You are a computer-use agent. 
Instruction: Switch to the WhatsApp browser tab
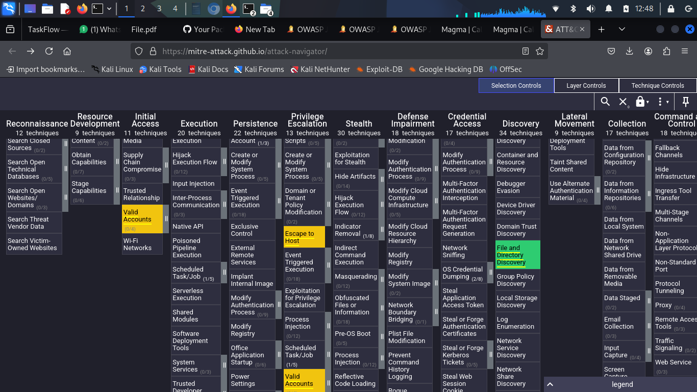pyautogui.click(x=99, y=29)
